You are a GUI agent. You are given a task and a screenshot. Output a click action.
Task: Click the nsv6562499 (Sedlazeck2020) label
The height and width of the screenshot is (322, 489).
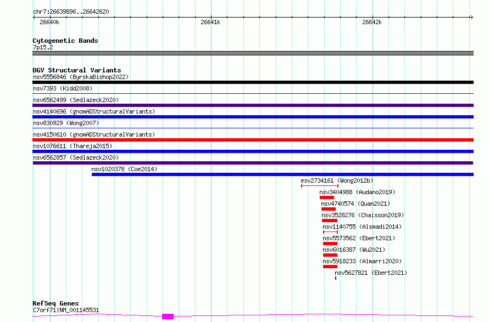(76, 100)
